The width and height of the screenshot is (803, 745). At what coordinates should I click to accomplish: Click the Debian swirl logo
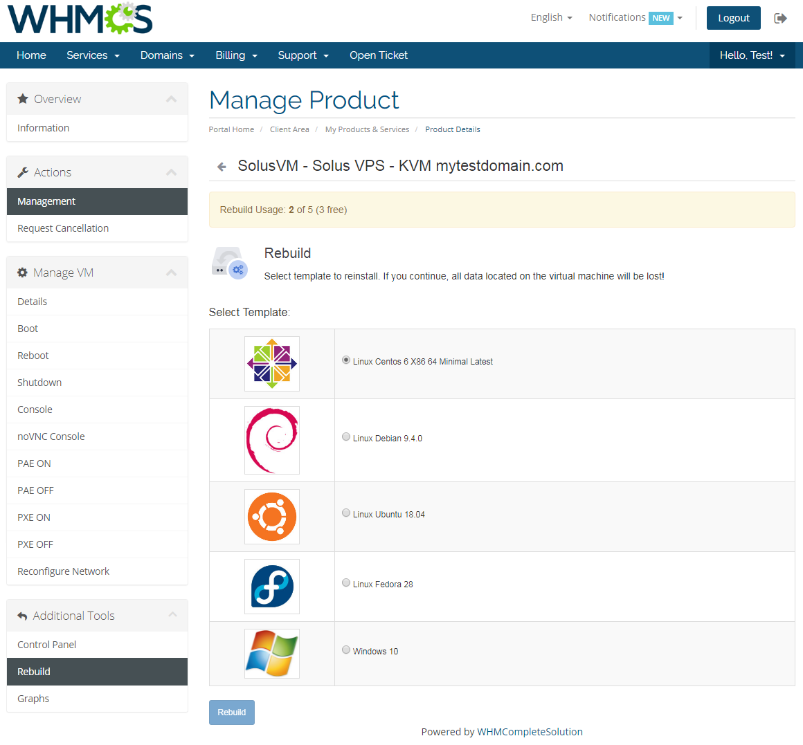click(271, 440)
